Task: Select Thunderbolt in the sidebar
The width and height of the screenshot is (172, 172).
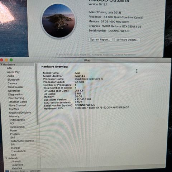Action: [x=18, y=151]
